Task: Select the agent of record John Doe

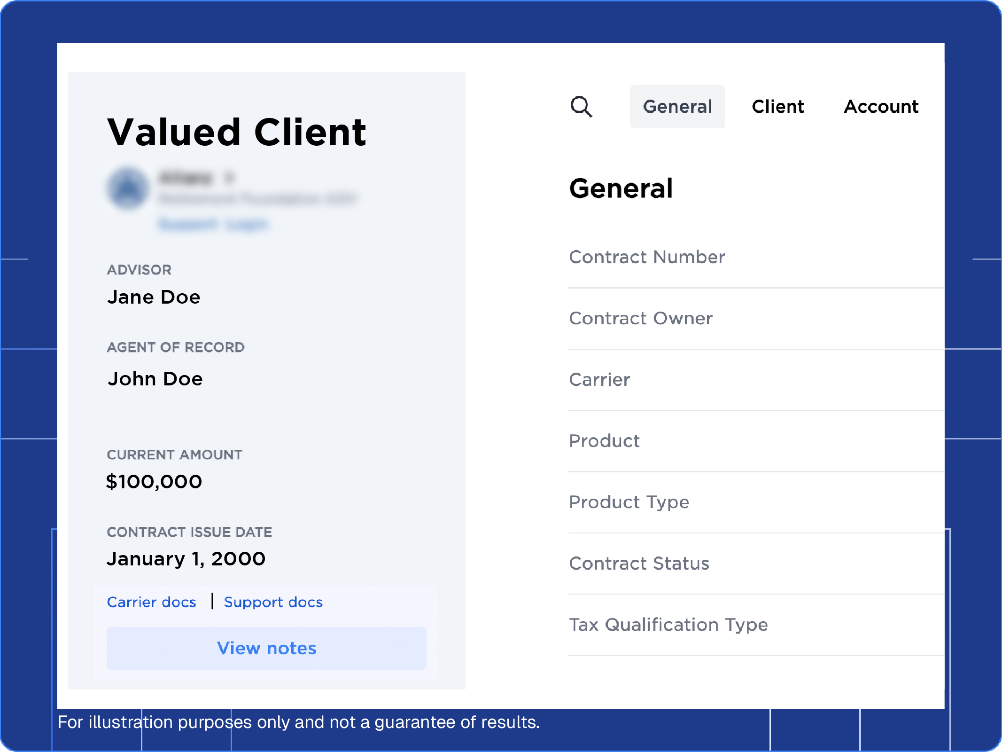Action: click(155, 379)
